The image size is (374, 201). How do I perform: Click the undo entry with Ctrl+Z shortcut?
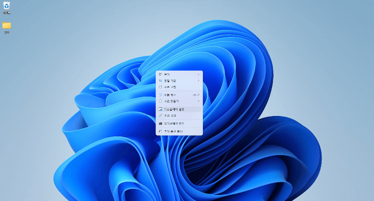click(179, 95)
